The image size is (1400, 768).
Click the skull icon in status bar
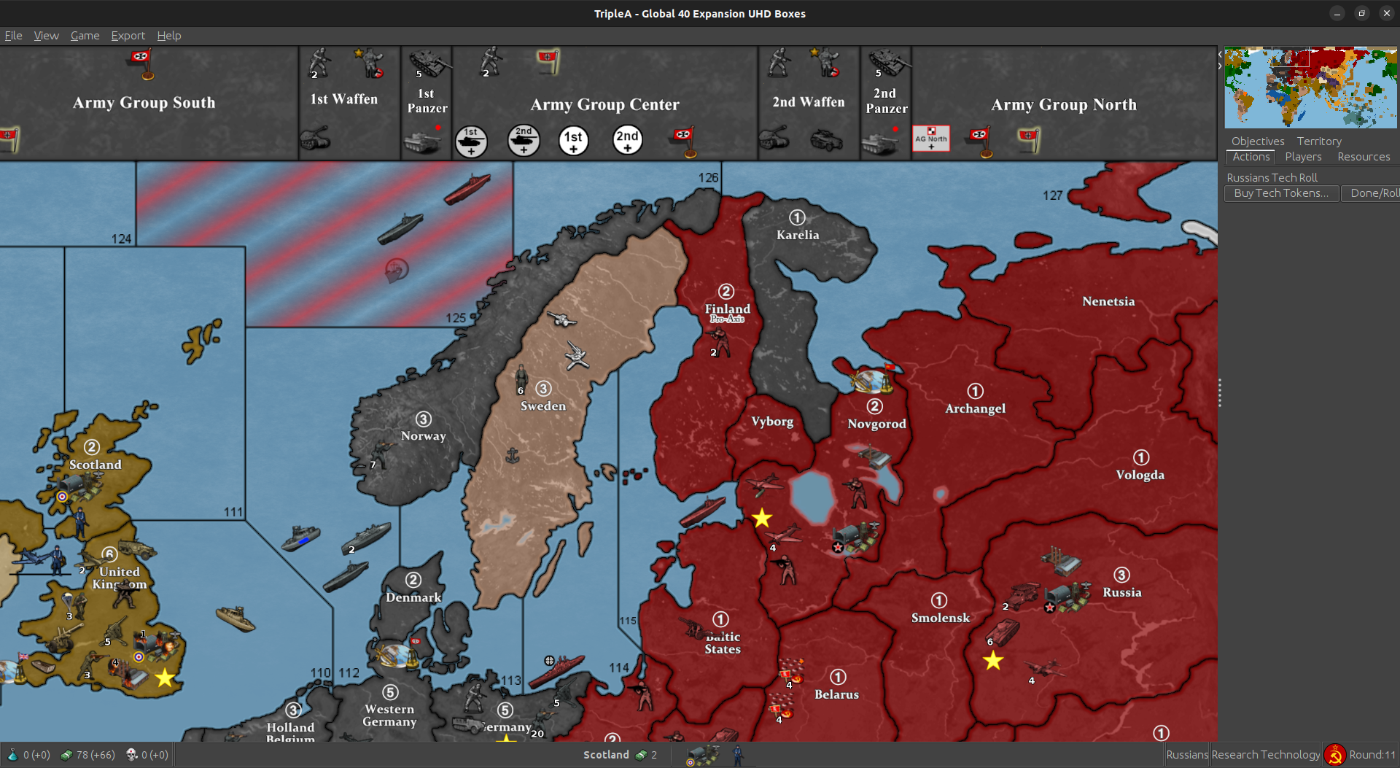click(132, 755)
